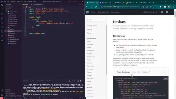176x99 pixels.
Task: Switch to the Blog Template browser tab
Action: pyautogui.click(x=105, y=3)
